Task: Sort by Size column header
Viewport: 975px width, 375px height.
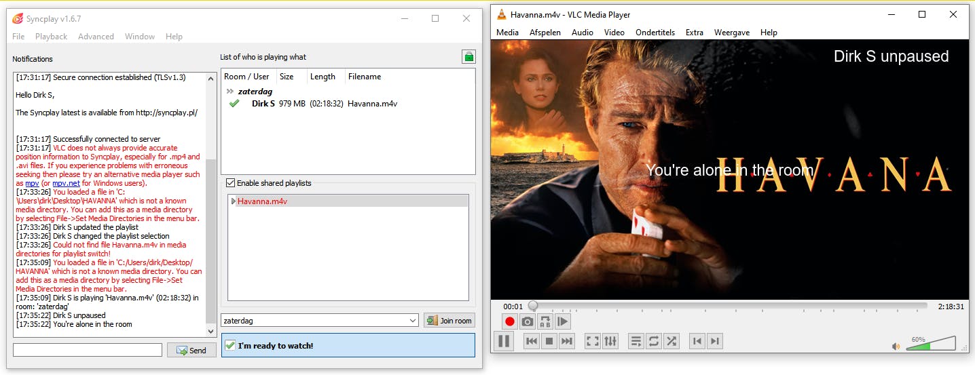Action: (x=291, y=77)
